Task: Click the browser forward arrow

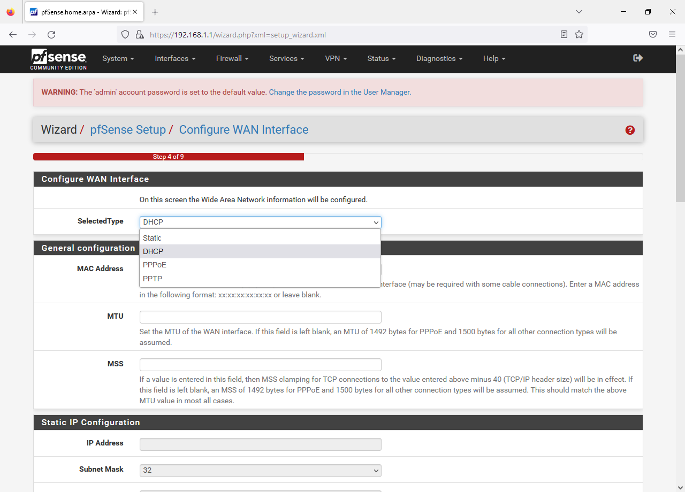Action: coord(32,34)
